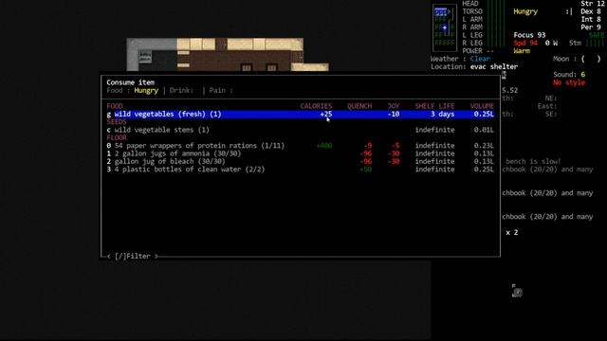Click the TORSO body part label
607x341 pixels.
click(x=472, y=11)
